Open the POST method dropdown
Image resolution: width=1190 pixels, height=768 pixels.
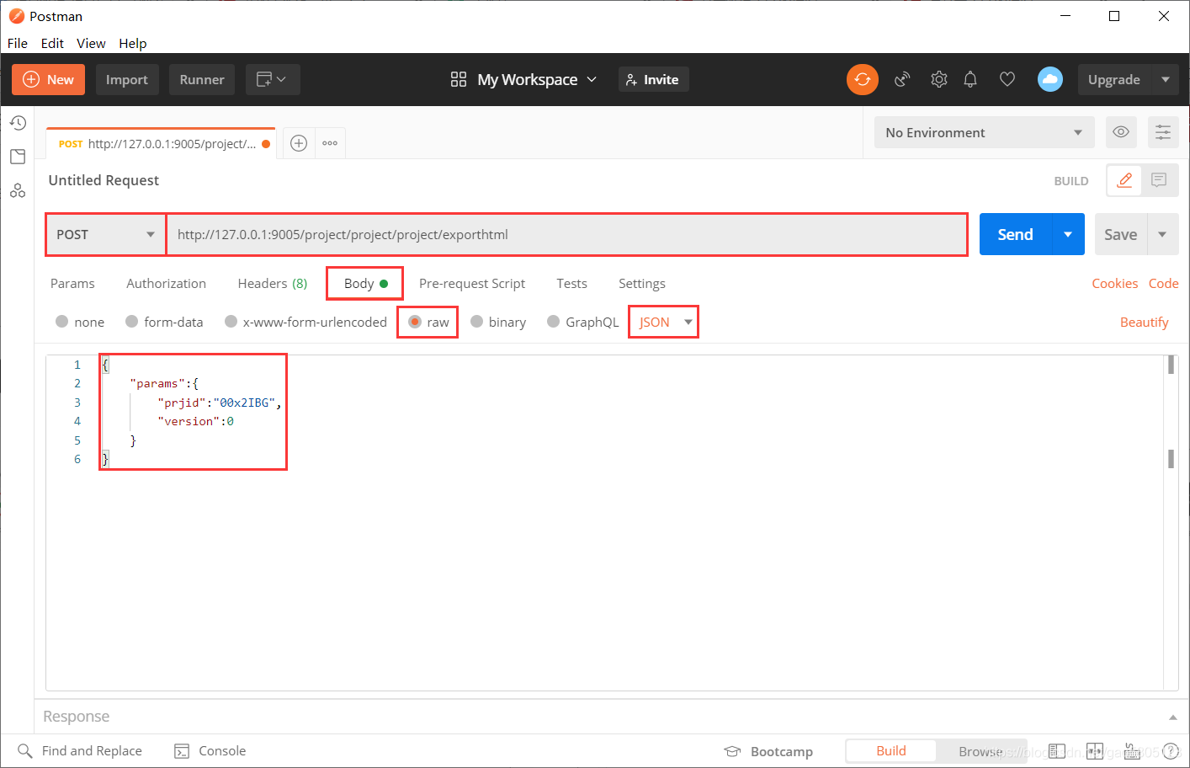point(106,234)
